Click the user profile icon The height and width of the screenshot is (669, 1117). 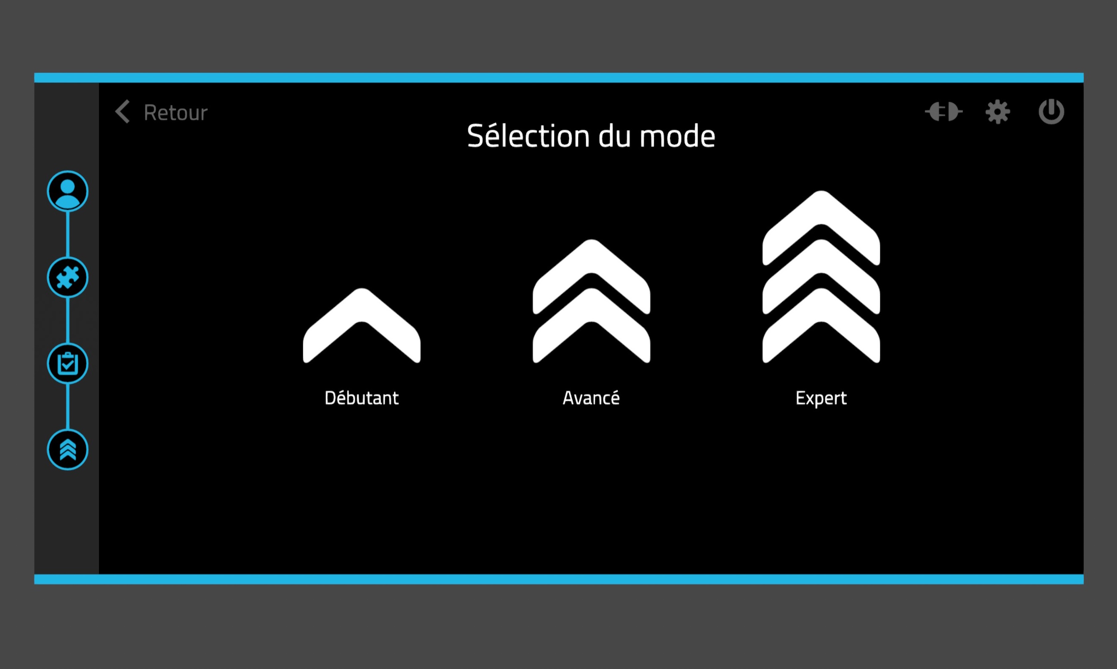68,190
